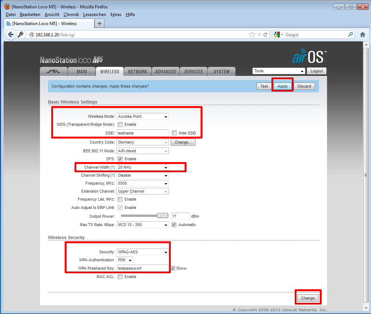Switch to the MAIN tab
The height and width of the screenshot is (314, 371).
point(82,72)
